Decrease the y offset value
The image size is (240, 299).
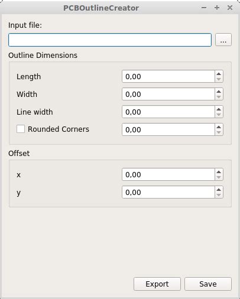point(219,195)
